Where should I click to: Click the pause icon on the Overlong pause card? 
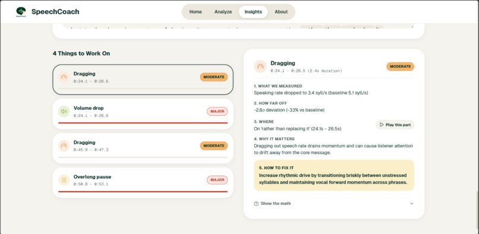point(64,180)
